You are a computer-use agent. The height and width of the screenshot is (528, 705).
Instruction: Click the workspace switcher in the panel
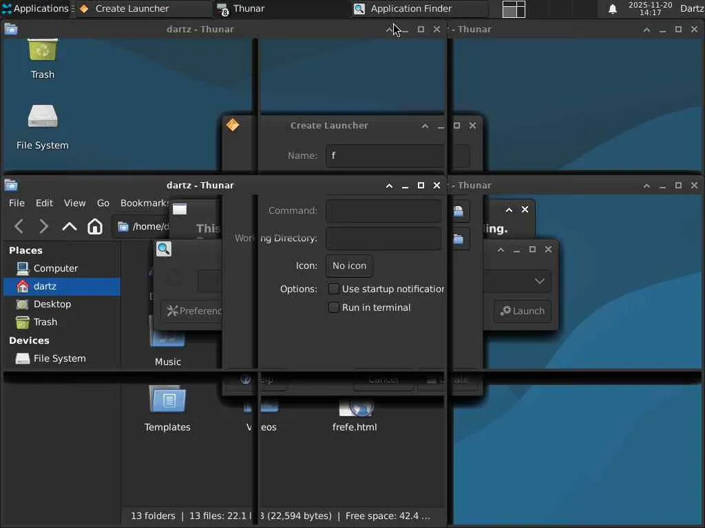514,9
